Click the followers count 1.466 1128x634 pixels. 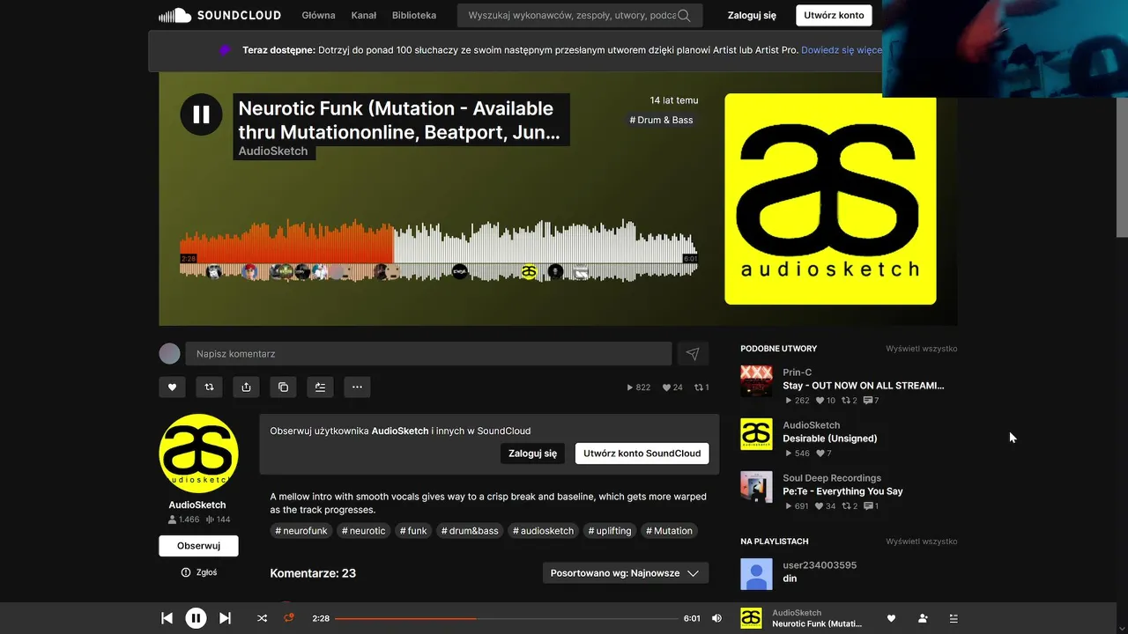183,520
